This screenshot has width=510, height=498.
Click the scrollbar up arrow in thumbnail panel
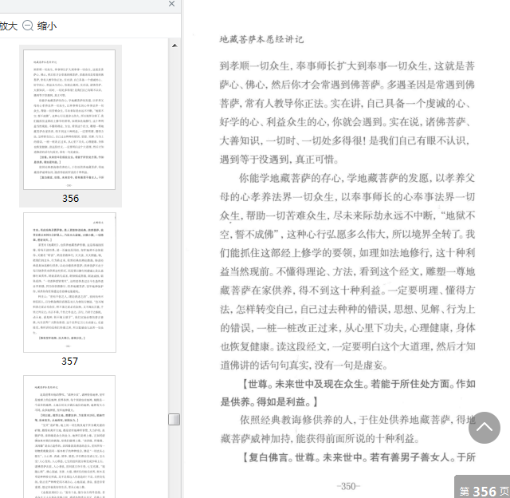[x=175, y=45]
